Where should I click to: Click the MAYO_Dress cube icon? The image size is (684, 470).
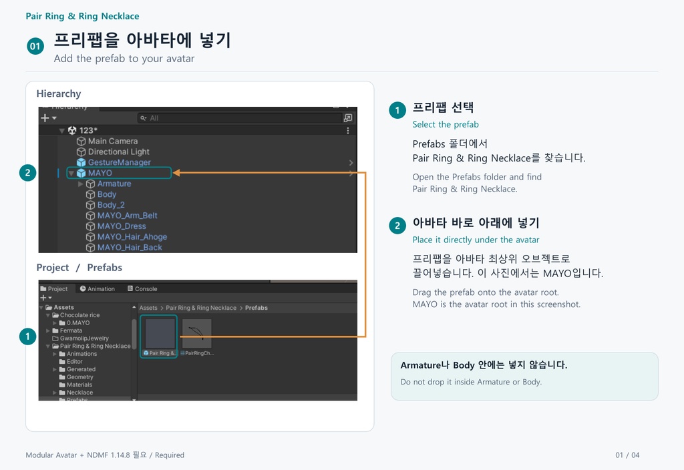tap(90, 226)
